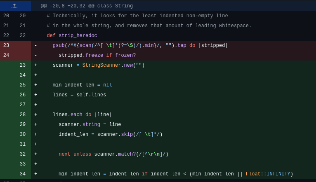The width and height of the screenshot is (316, 182).
Task: Click 'nil' value on line 25
Action: (x=108, y=85)
